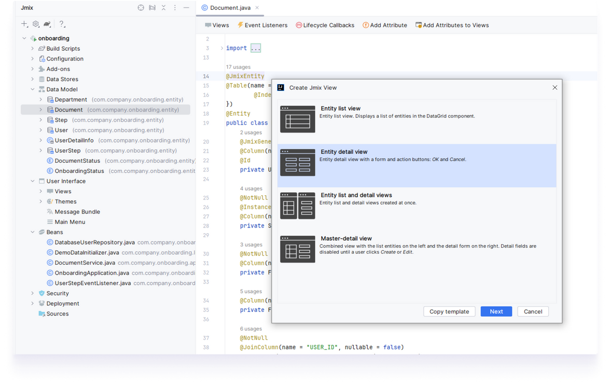610x386 pixels.
Task: Select the Document entity in the tree
Action: click(x=105, y=110)
